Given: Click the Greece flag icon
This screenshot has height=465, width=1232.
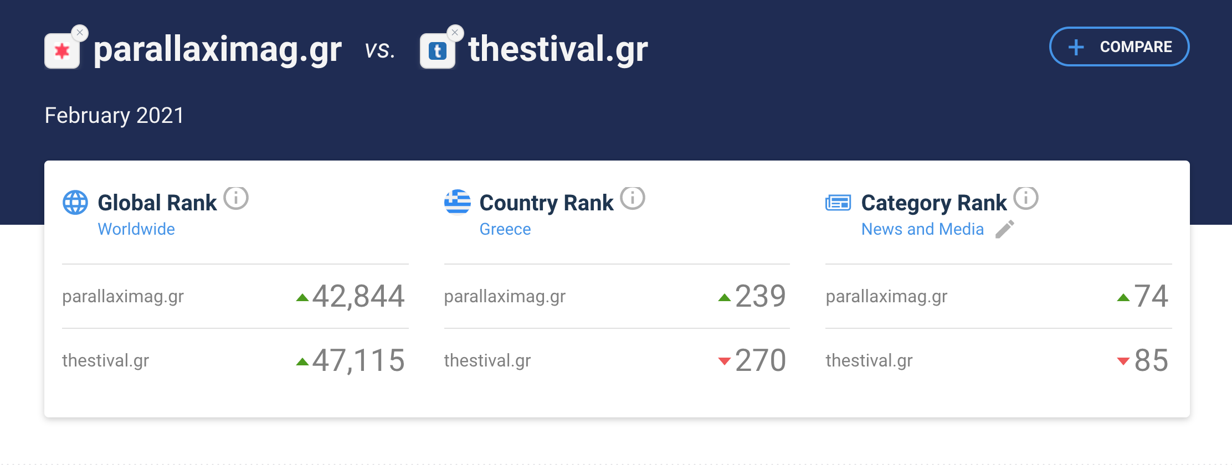Looking at the screenshot, I should pyautogui.click(x=458, y=203).
